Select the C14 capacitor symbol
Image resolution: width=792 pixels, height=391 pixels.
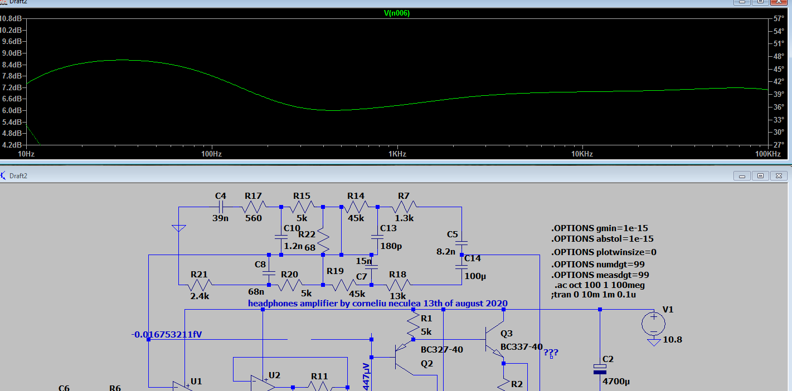click(x=461, y=267)
